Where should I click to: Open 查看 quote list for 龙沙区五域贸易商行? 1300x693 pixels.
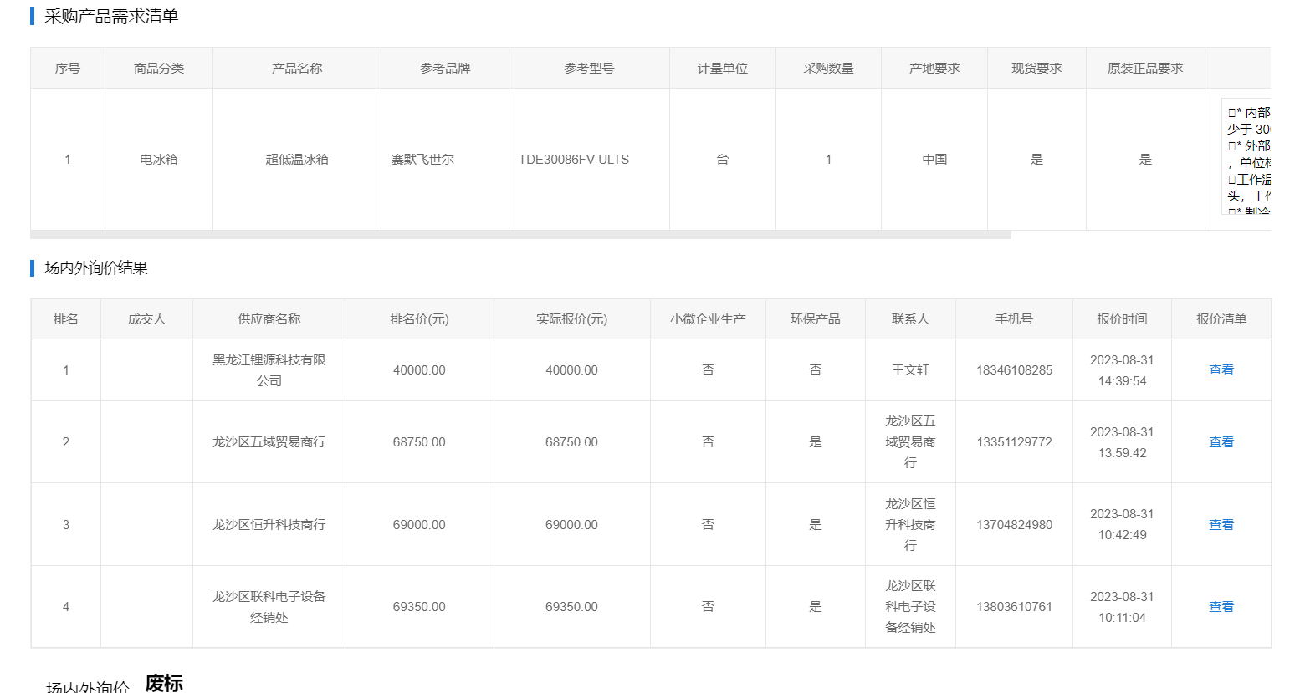[1221, 442]
